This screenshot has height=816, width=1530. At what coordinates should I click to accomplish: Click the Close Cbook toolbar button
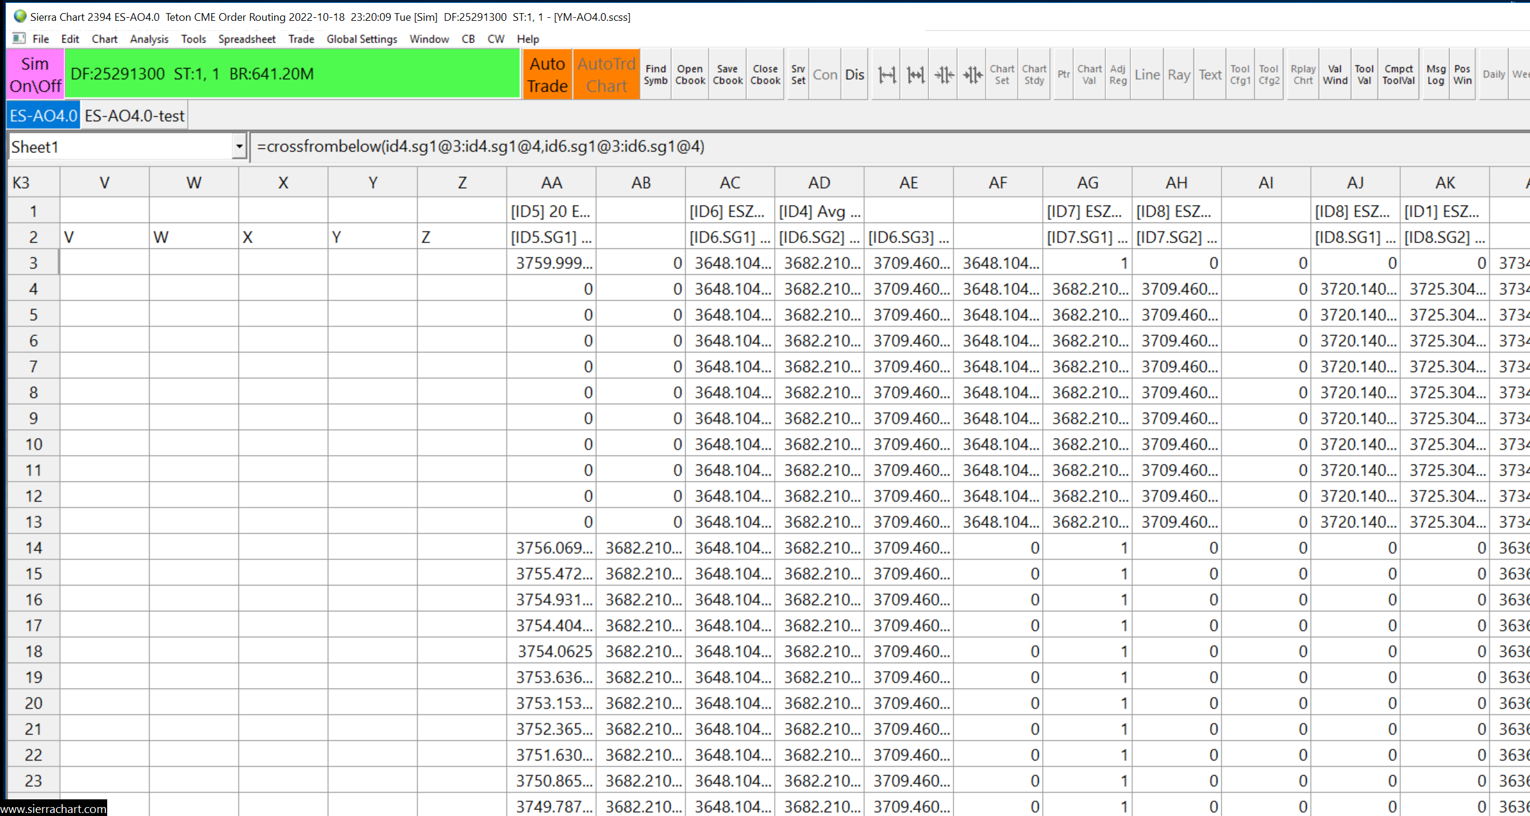(x=765, y=74)
